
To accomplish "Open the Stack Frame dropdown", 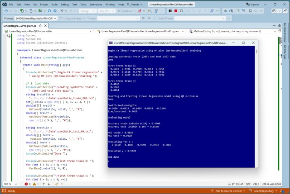I will pyautogui.click(x=200, y=18).
